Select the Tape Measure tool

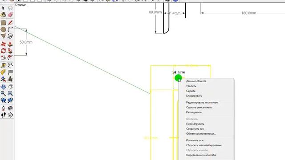click(3, 65)
